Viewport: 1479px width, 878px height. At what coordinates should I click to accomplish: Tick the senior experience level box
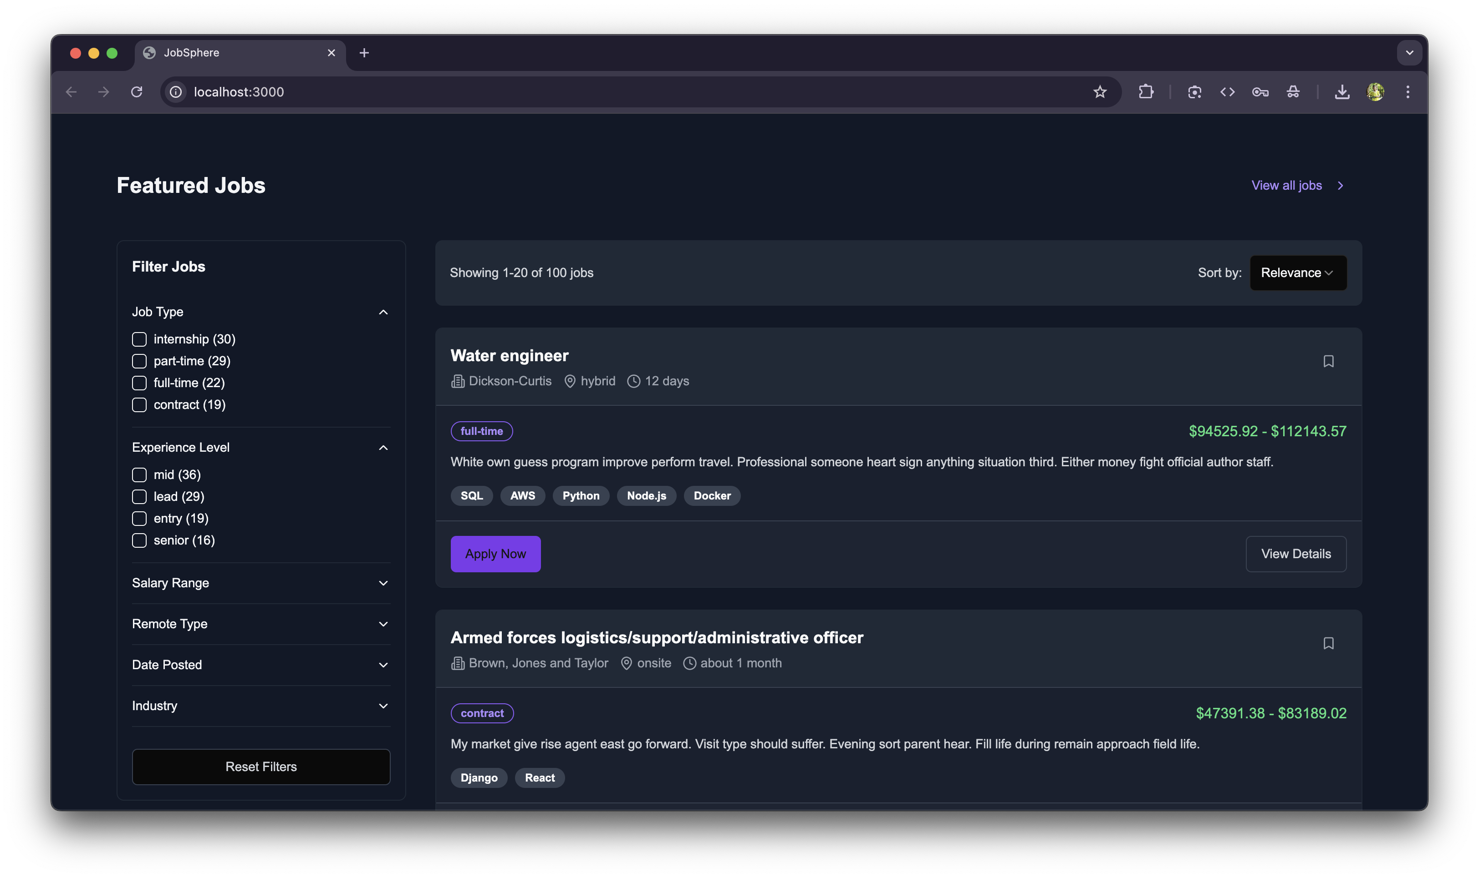(x=139, y=540)
